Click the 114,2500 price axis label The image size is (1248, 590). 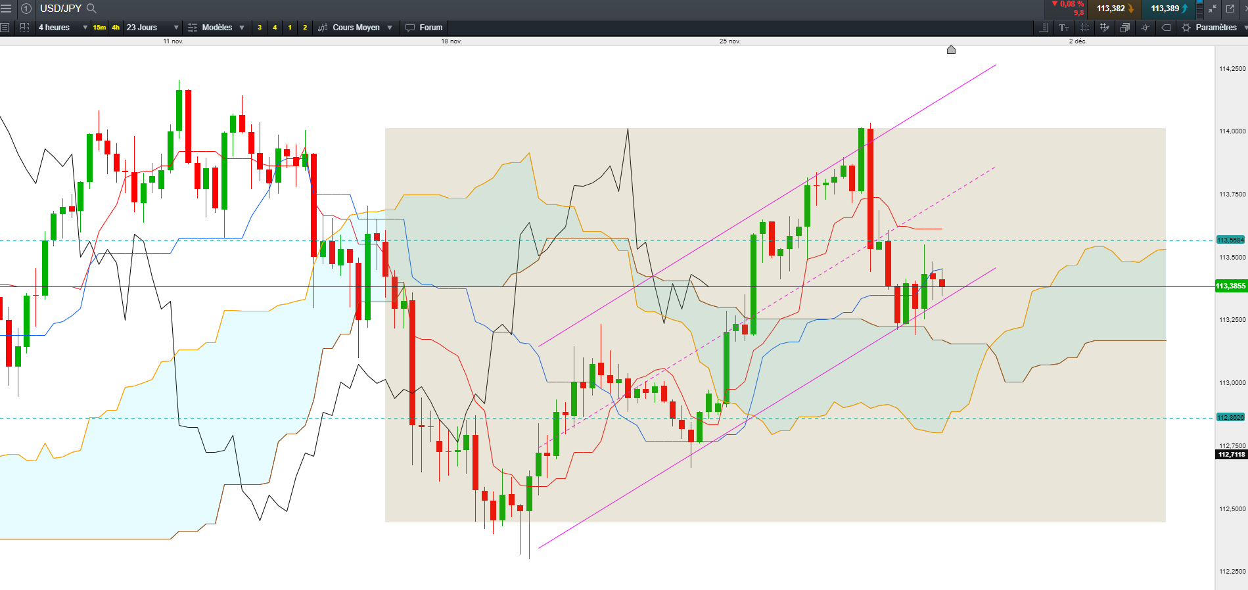(1232, 69)
